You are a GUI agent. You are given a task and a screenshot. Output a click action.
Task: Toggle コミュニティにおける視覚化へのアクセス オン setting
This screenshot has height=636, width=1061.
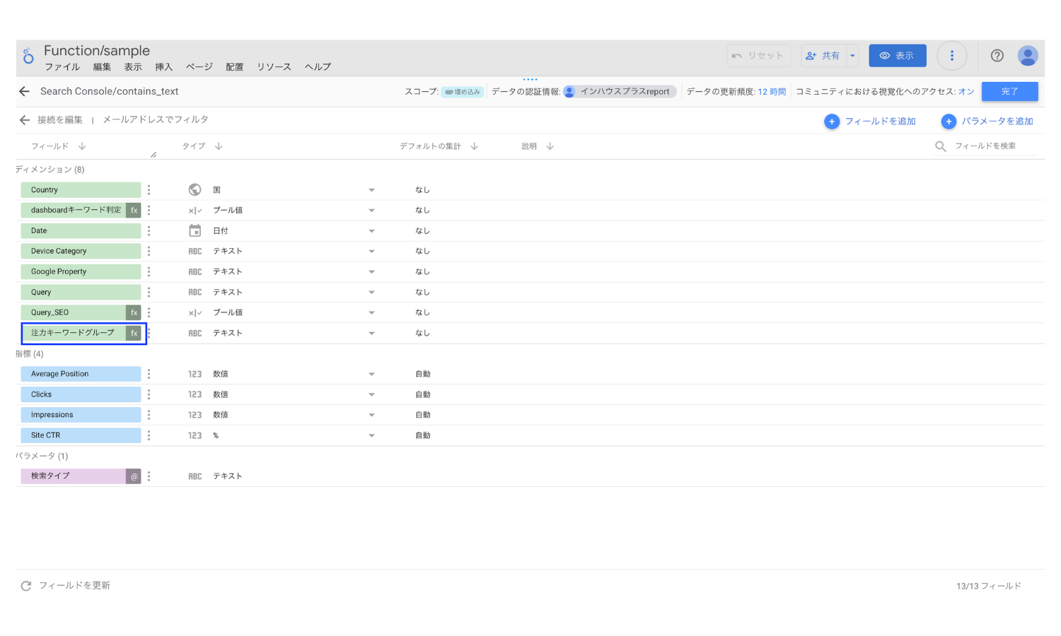click(966, 92)
